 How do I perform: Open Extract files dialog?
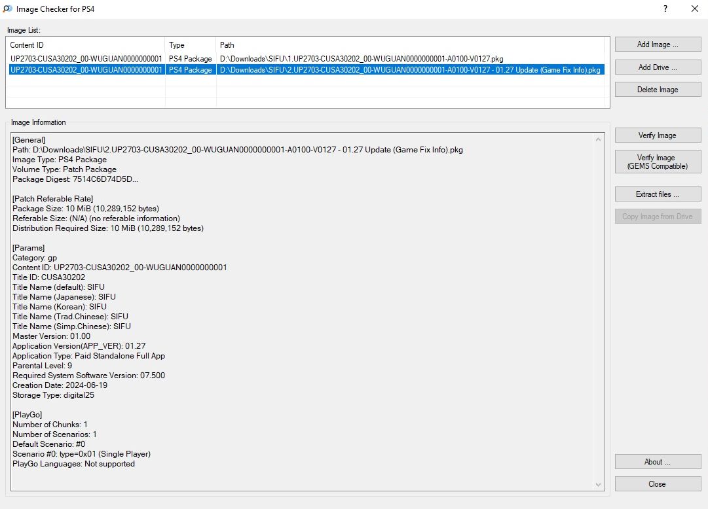[x=658, y=194]
